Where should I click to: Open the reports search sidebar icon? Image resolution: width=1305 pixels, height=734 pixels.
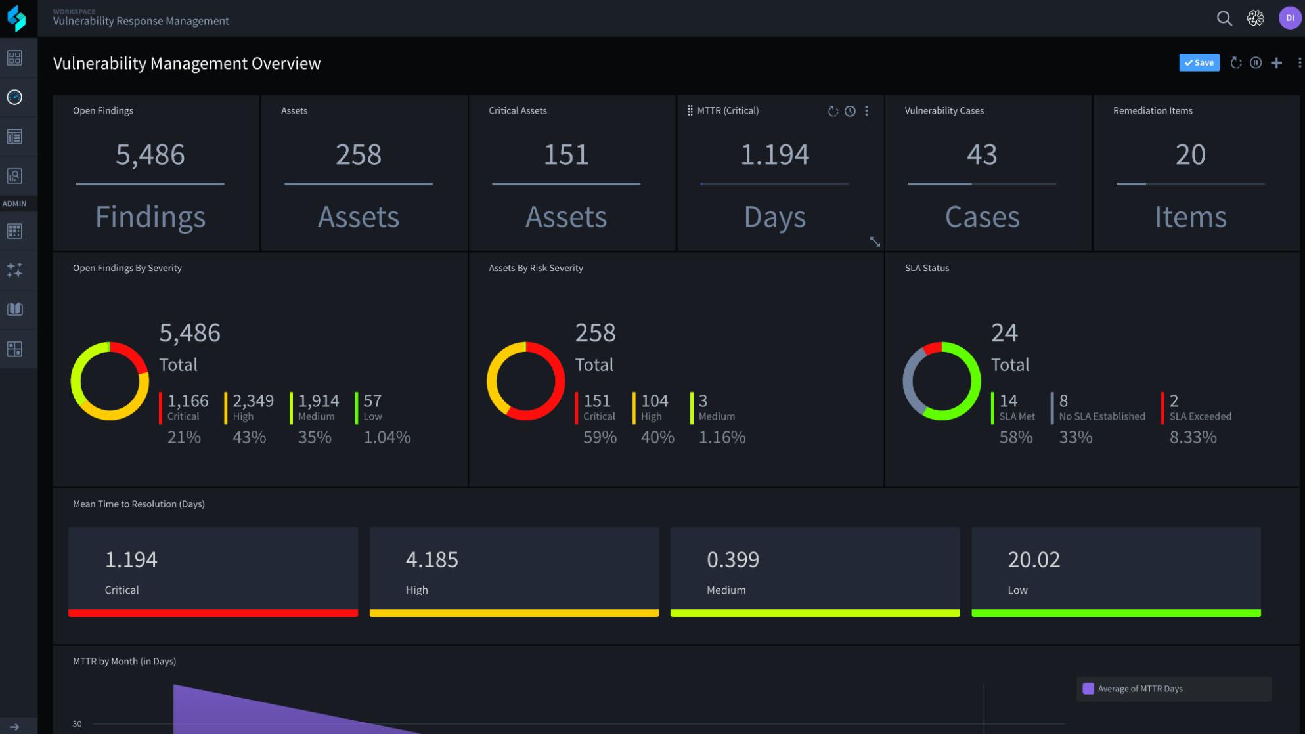[x=14, y=176]
